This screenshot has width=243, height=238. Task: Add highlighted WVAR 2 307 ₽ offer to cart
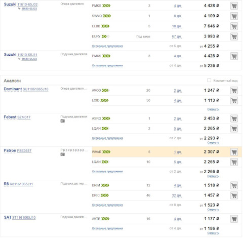coord(234,152)
